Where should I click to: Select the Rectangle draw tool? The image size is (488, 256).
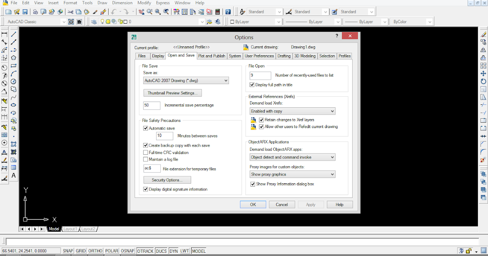(13, 65)
